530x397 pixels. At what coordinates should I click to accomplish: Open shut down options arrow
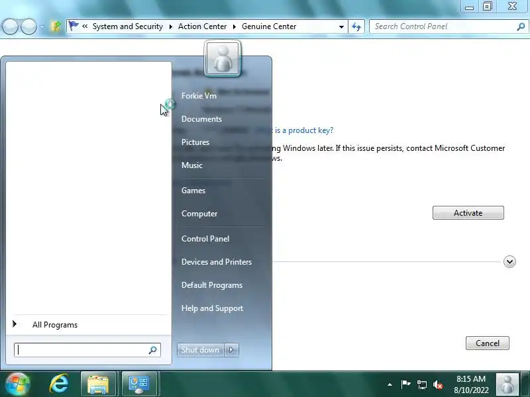(231, 350)
